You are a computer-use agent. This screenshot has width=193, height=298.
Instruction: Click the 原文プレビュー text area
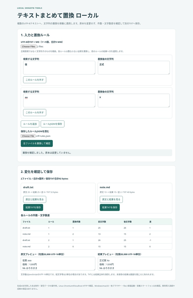coord(58,264)
